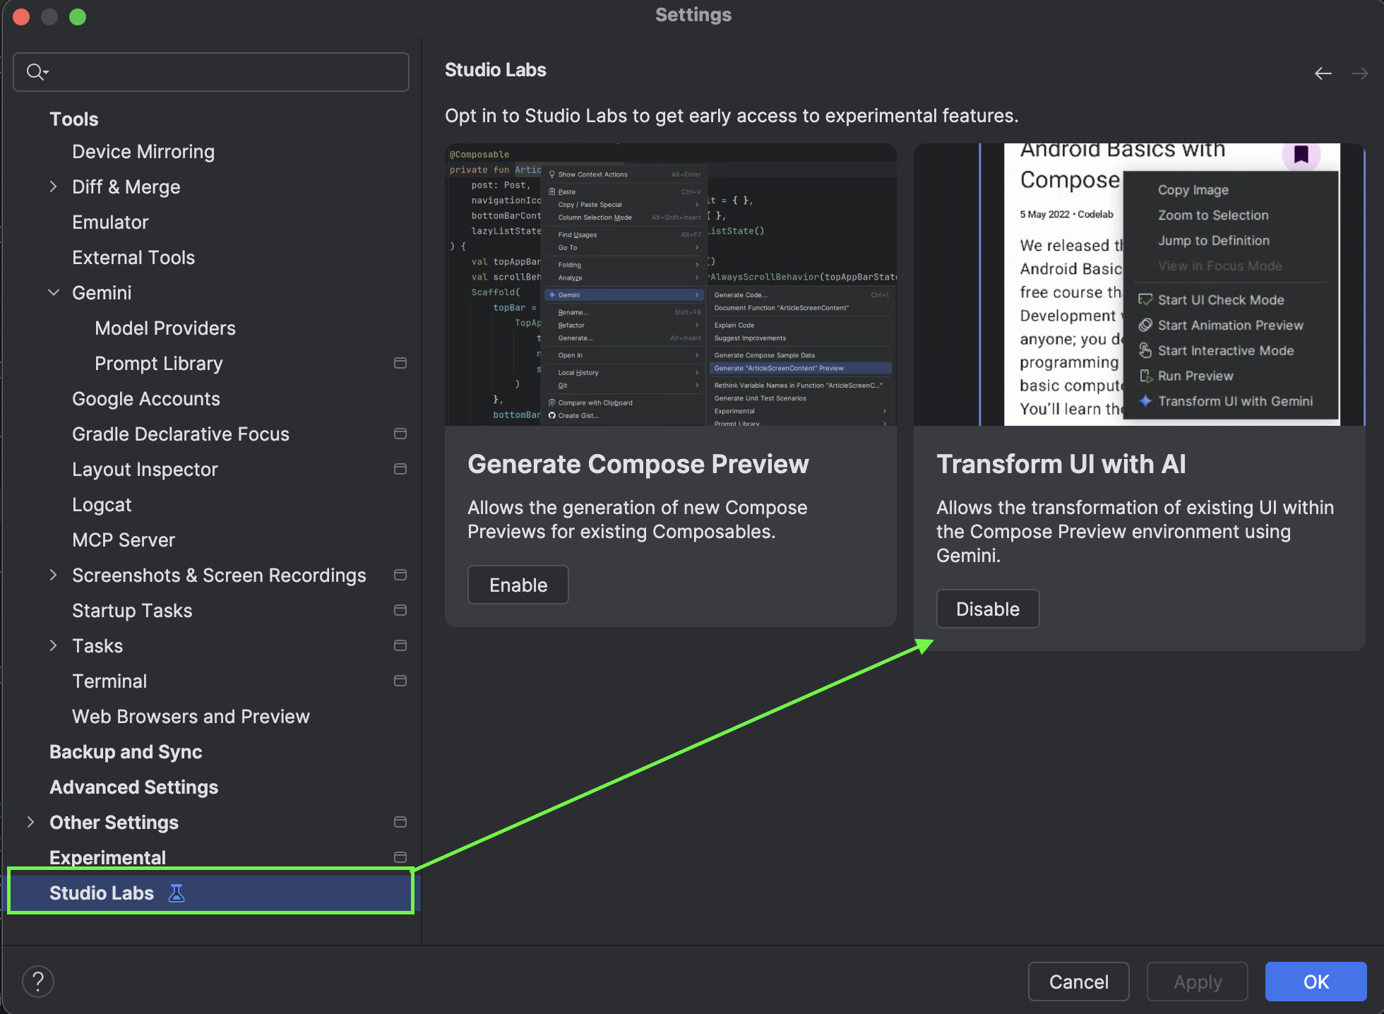Click the forward navigation arrow
Viewport: 1384px width, 1014px height.
click(1359, 73)
